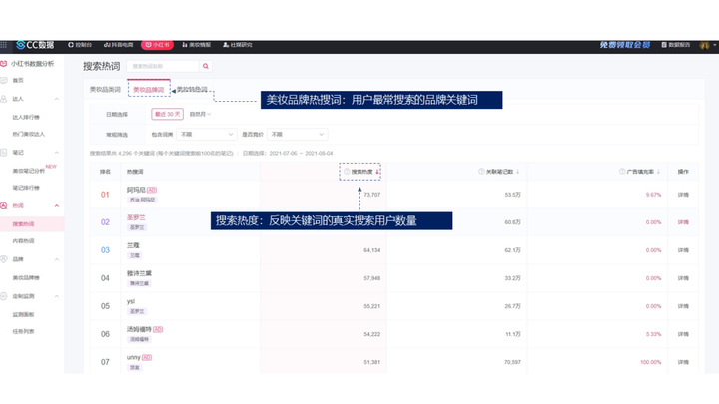
Task: Open 详情 for the 雅诗兰黛 row
Action: click(x=683, y=278)
